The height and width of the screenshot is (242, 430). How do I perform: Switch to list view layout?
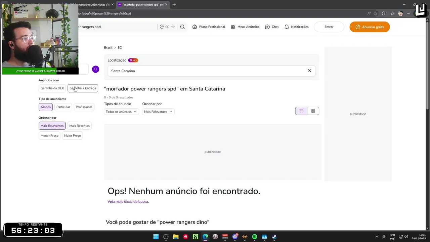point(301,111)
